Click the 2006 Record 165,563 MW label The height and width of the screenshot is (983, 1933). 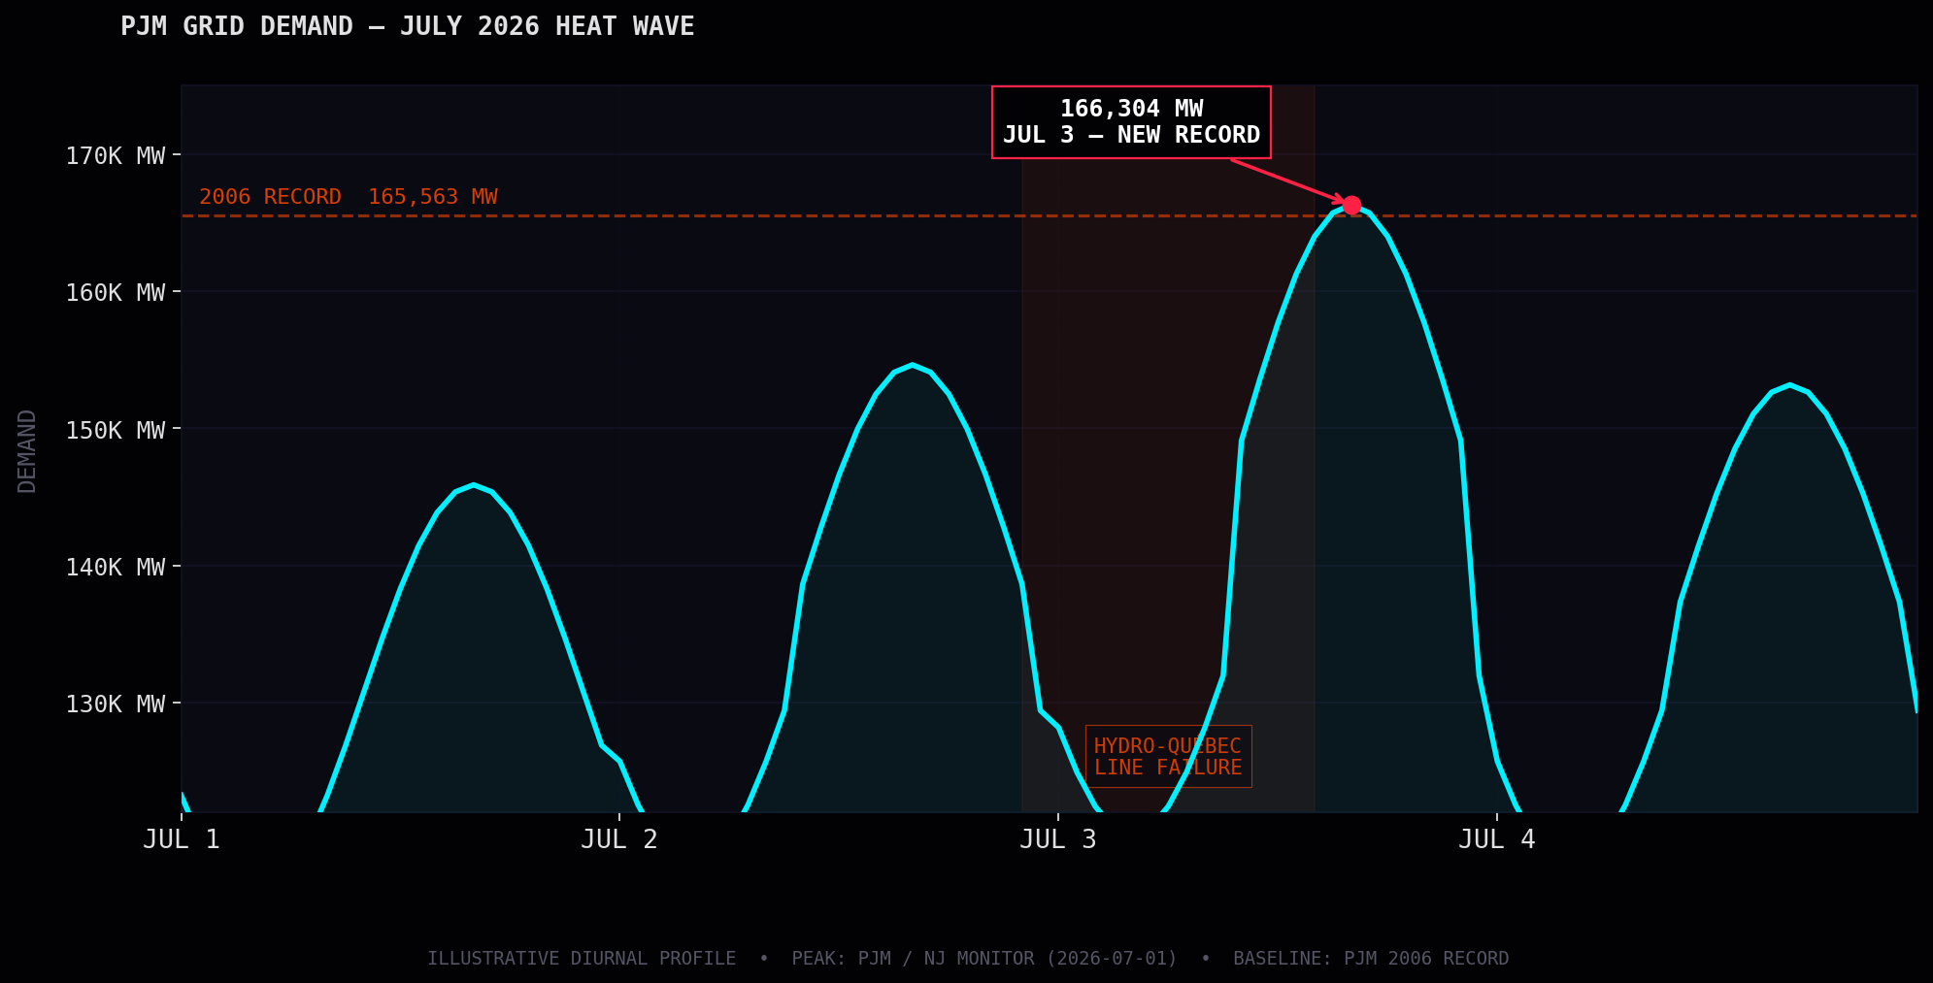(349, 197)
